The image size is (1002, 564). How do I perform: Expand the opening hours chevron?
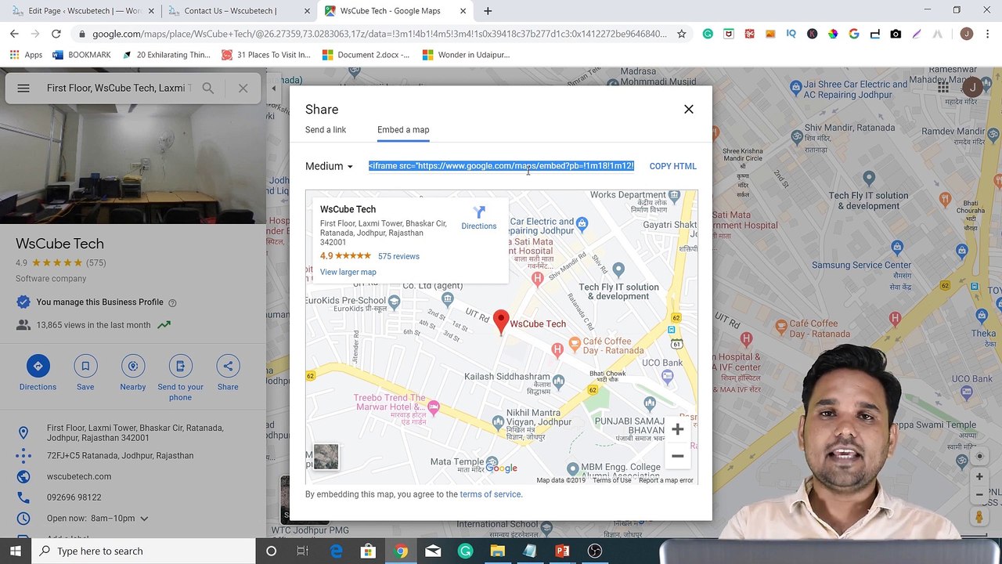[x=144, y=519]
